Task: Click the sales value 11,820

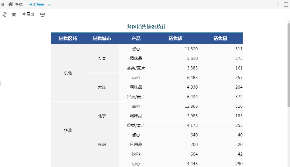Action: point(191,49)
